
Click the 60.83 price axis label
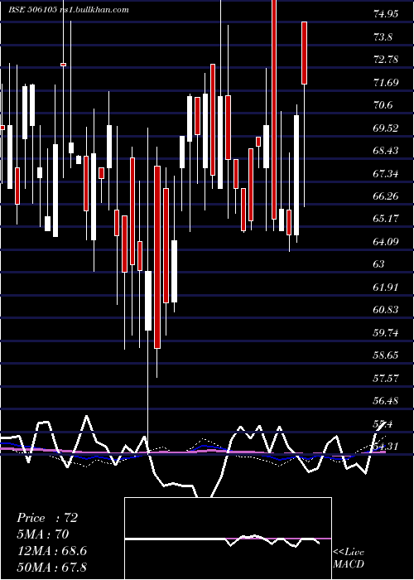[386, 310]
